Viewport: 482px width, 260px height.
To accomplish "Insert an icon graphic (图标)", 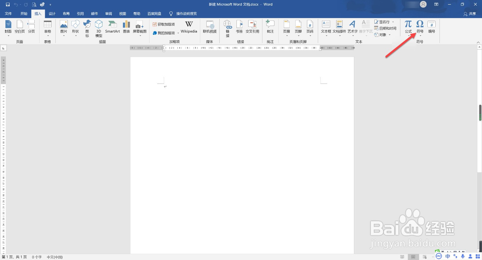I will pos(87,28).
